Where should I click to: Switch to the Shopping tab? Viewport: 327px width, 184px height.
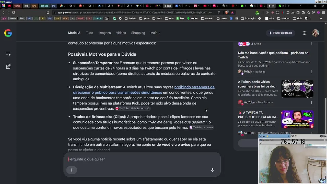138,33
